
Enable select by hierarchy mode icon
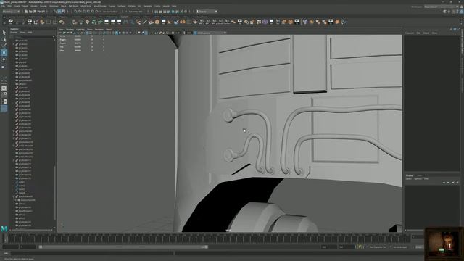pyautogui.click(x=55, y=12)
